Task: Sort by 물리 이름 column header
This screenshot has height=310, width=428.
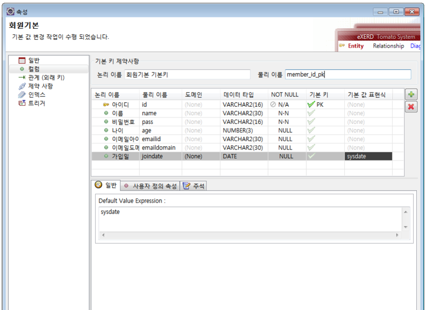Action: 161,95
